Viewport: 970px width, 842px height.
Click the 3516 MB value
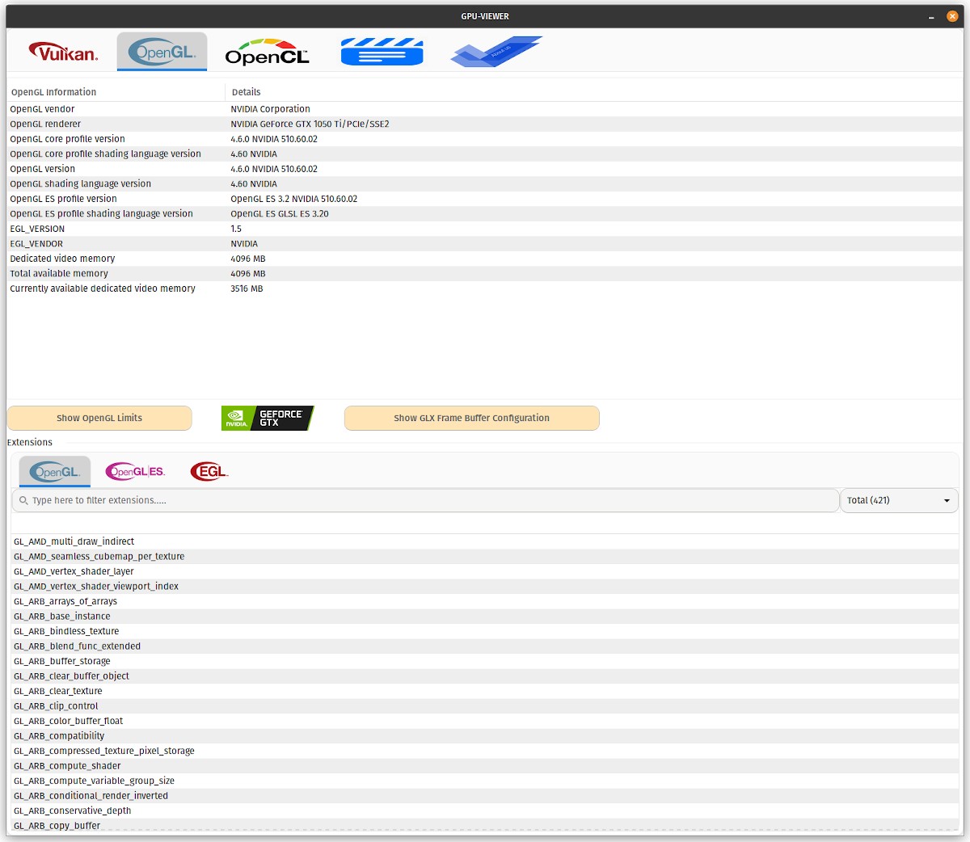pos(247,288)
